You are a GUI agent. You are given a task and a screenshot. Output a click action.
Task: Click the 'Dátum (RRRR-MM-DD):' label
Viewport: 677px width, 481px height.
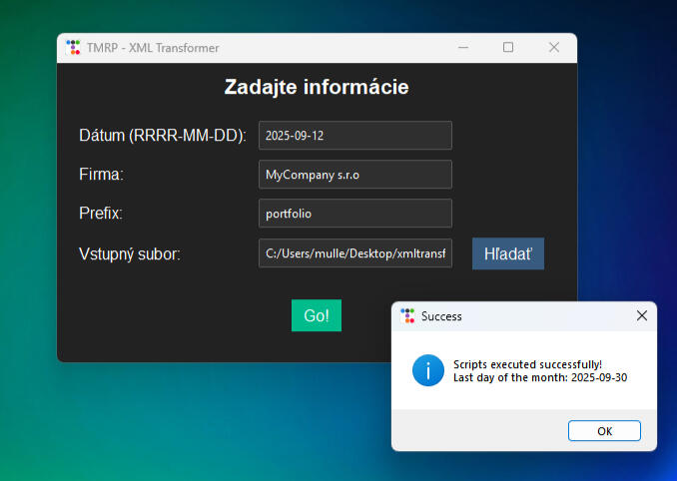click(x=162, y=136)
